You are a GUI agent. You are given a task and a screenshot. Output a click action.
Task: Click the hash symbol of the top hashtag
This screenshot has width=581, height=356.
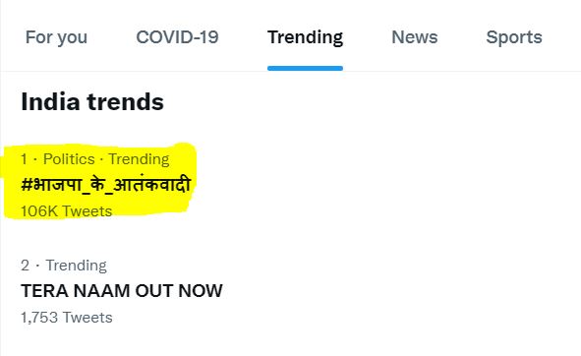(27, 185)
